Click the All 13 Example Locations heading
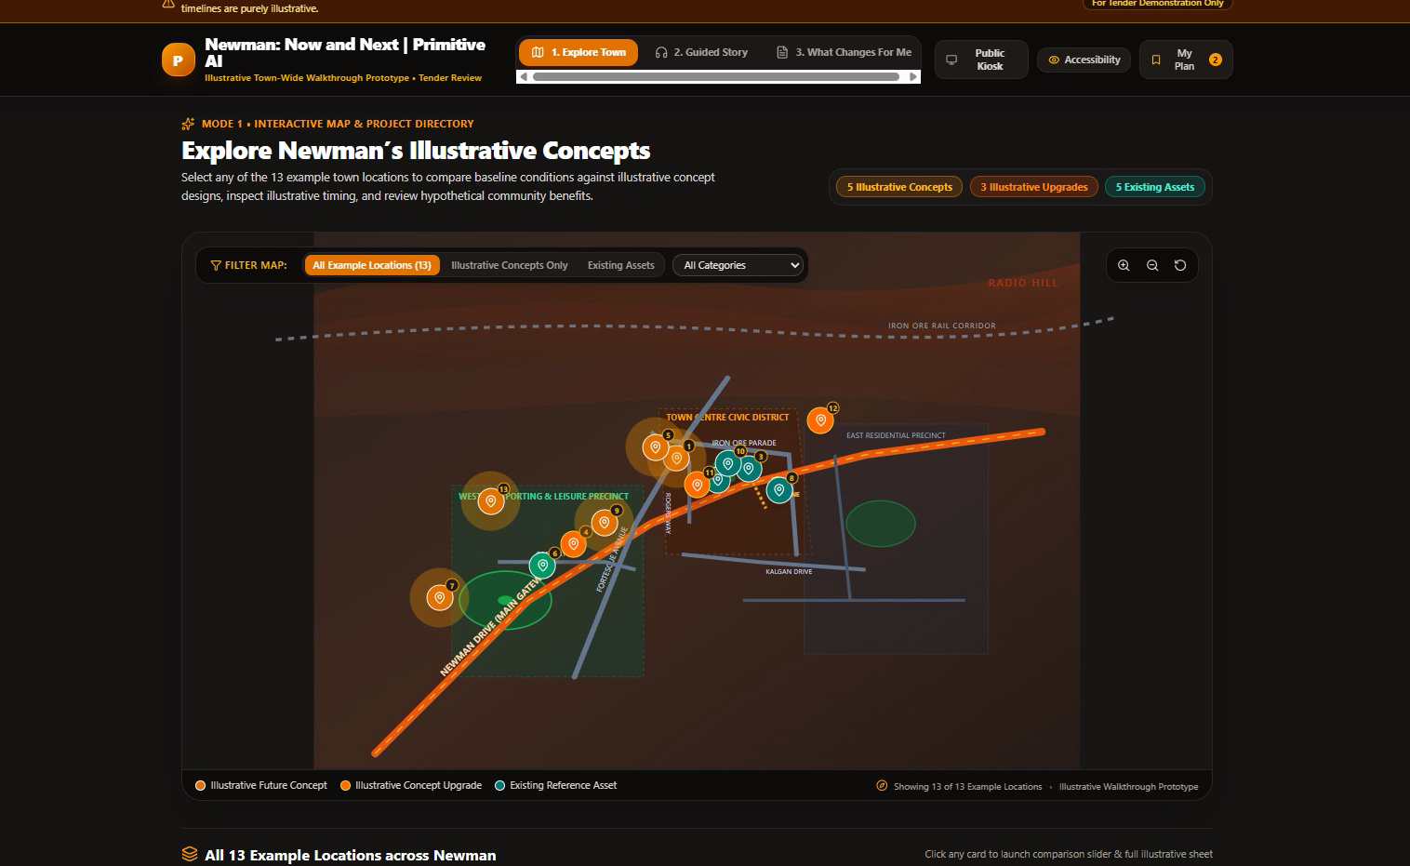The image size is (1410, 866). tap(351, 855)
